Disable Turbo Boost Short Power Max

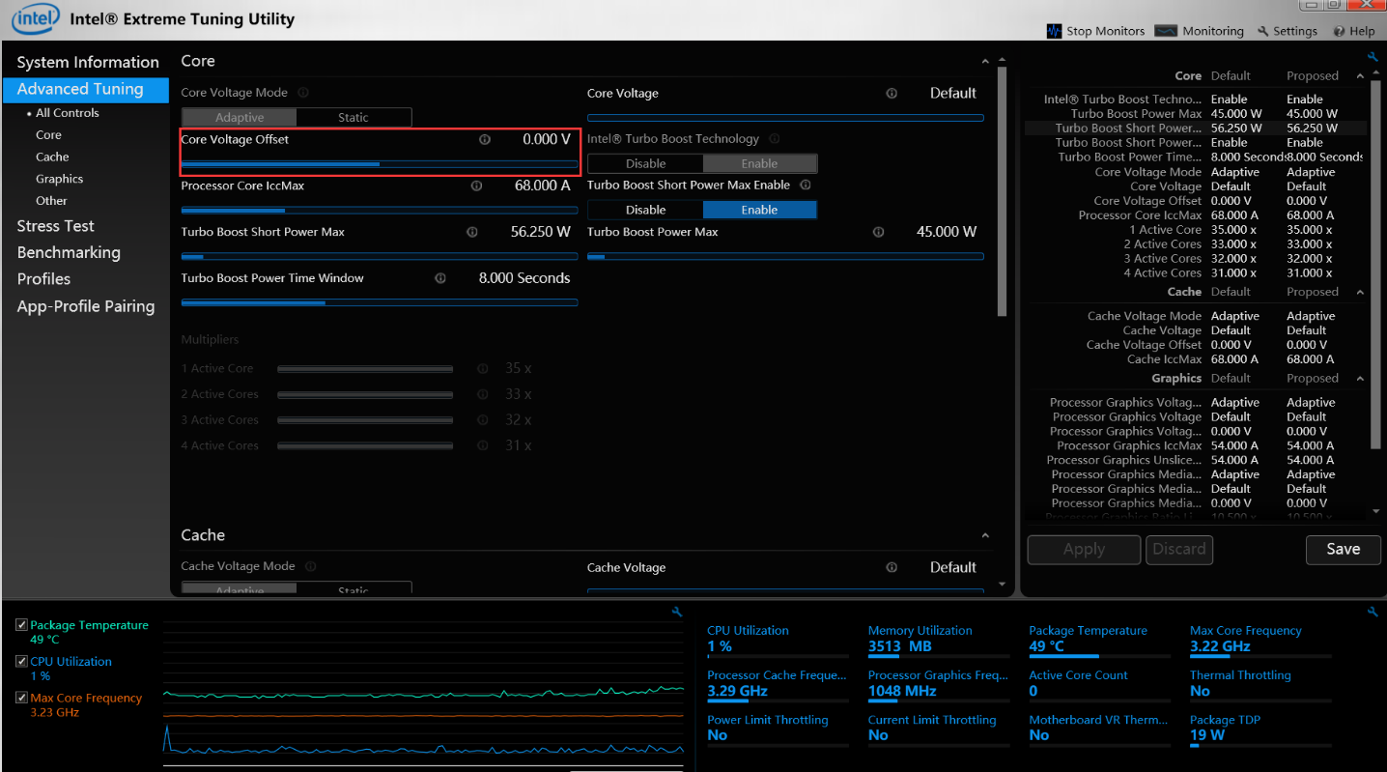[x=645, y=210]
